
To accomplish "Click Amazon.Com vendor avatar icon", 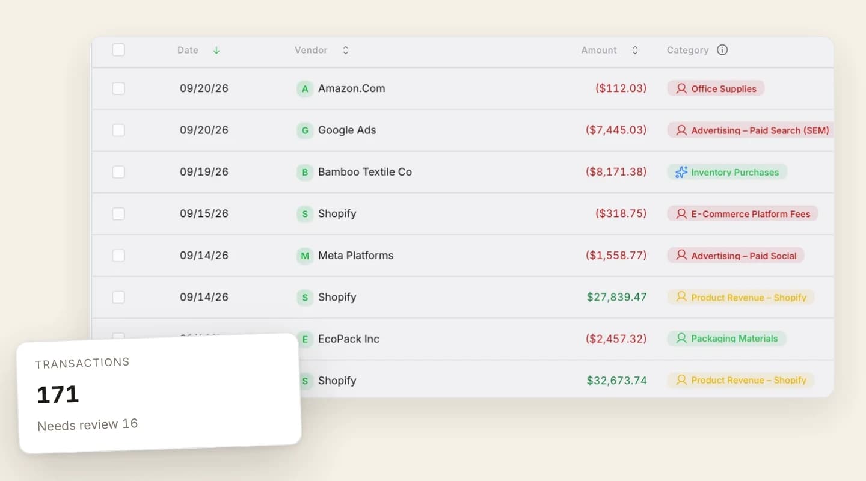I will pos(305,89).
